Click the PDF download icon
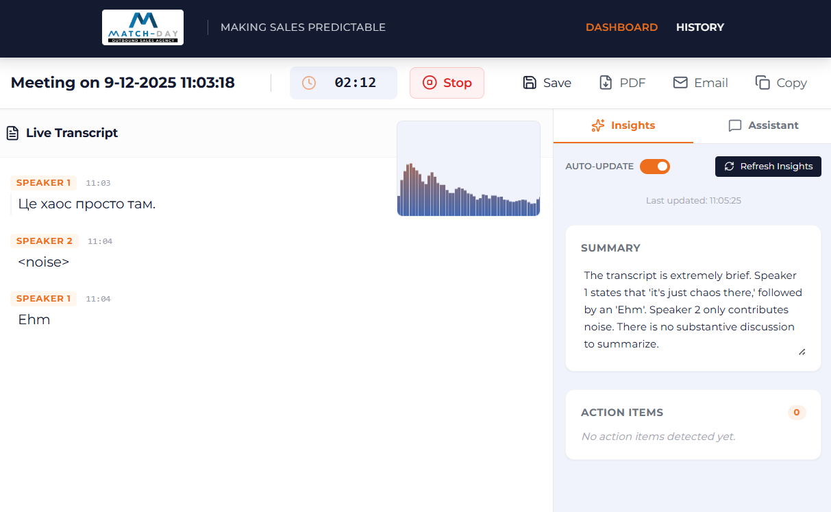The height and width of the screenshot is (512, 831). (606, 83)
